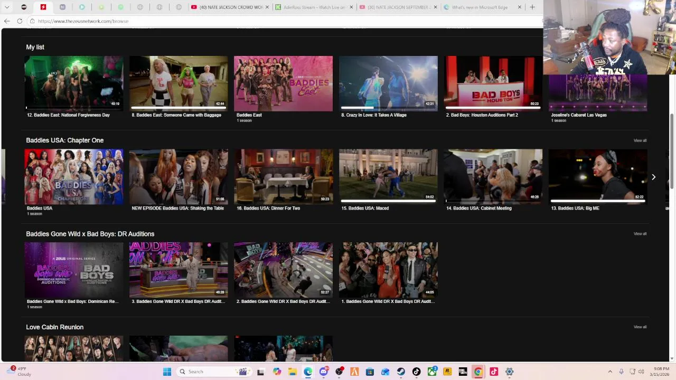Screen dimensions: 676x380
Task: Open Task View in the taskbar
Action: pyautogui.click(x=260, y=372)
